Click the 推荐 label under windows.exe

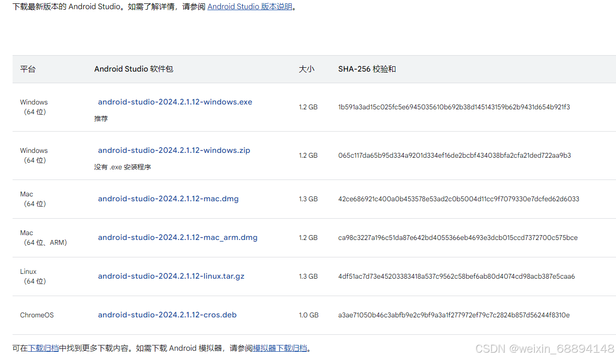[x=101, y=119]
